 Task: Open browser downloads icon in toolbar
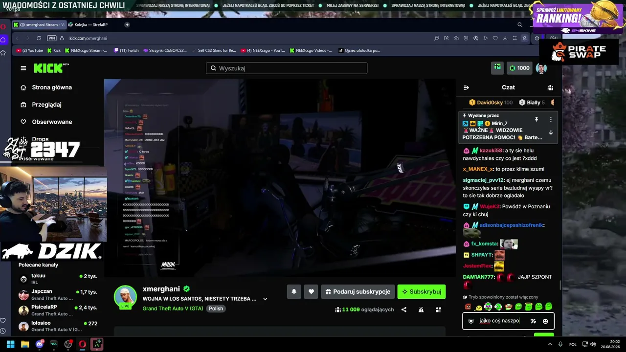coord(505,38)
